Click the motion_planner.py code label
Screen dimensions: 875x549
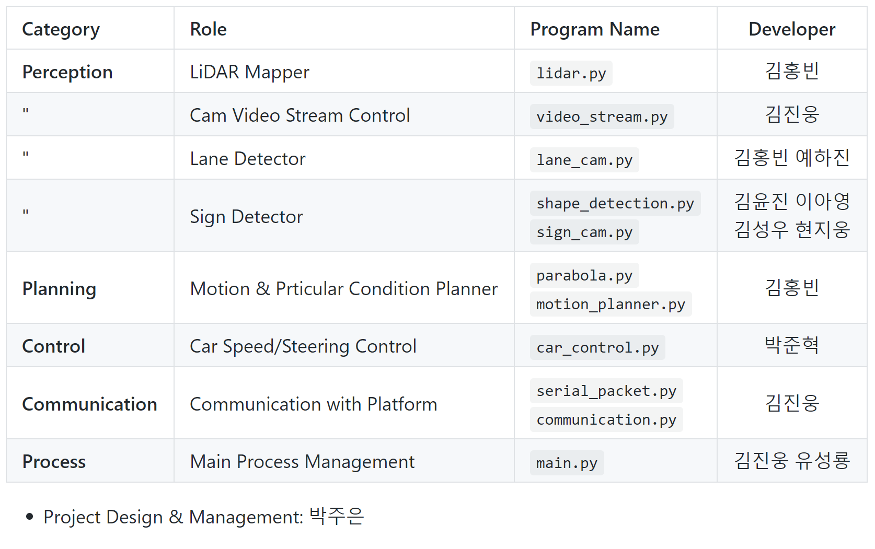[x=611, y=304]
